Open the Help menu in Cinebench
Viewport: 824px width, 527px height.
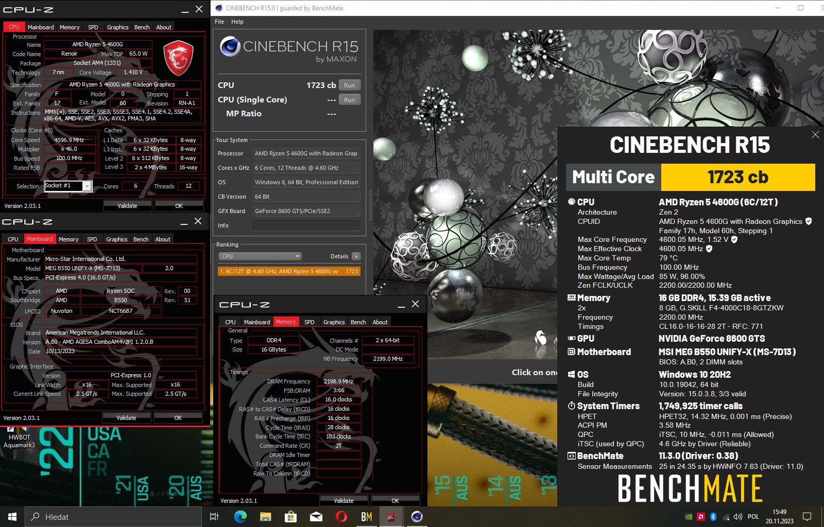[x=237, y=22]
